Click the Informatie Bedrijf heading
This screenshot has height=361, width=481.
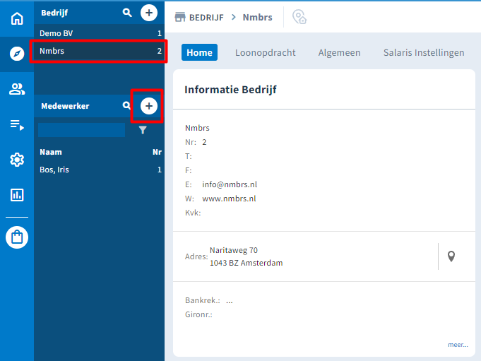coord(230,90)
